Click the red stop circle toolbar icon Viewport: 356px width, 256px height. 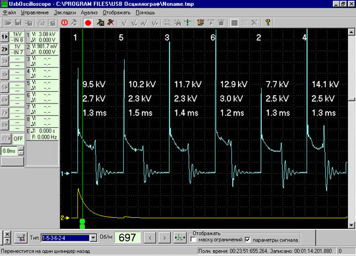pos(65,22)
